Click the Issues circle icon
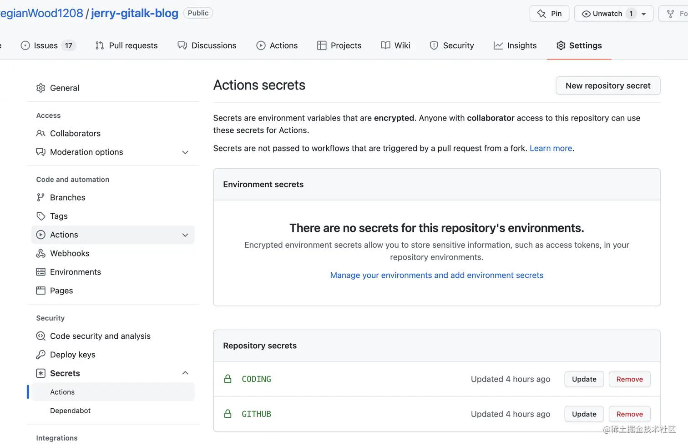Viewport: 688px width, 446px height. 25,45
